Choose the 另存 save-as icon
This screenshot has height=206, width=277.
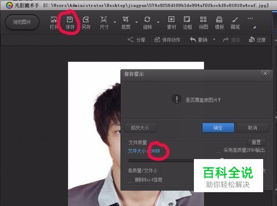pyautogui.click(x=86, y=23)
